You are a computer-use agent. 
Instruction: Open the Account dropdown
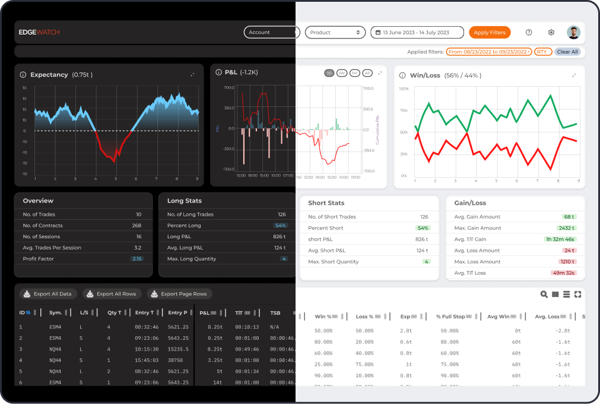click(x=272, y=33)
